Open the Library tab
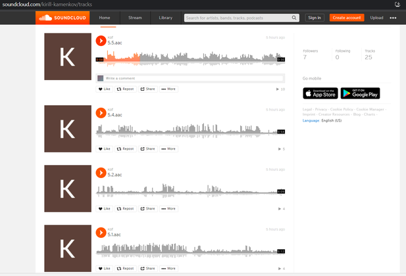The height and width of the screenshot is (276, 406). (x=165, y=18)
